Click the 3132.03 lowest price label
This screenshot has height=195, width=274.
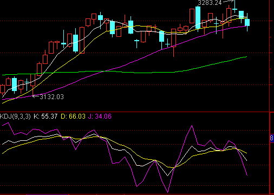coord(52,97)
